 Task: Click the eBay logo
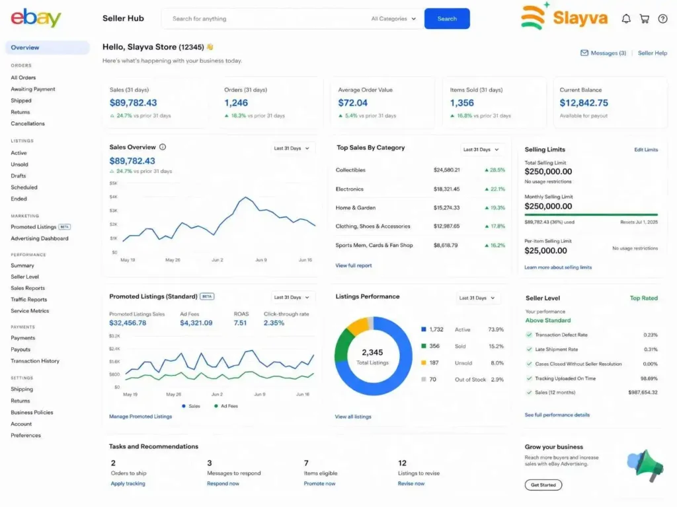click(x=36, y=18)
